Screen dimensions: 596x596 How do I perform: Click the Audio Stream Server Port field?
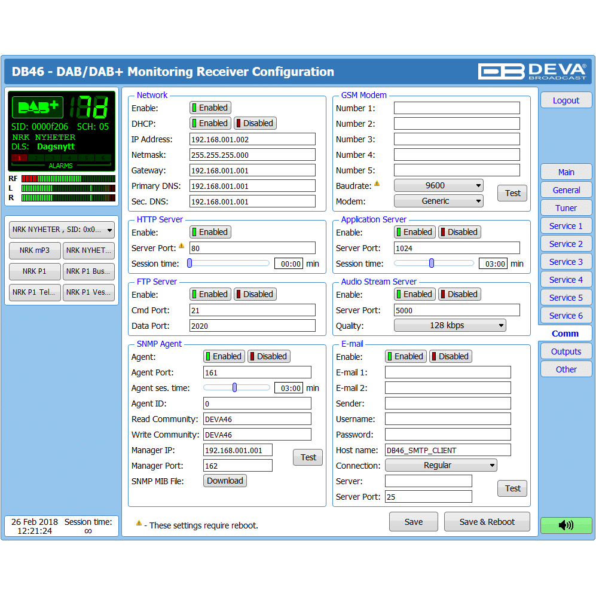[457, 310]
